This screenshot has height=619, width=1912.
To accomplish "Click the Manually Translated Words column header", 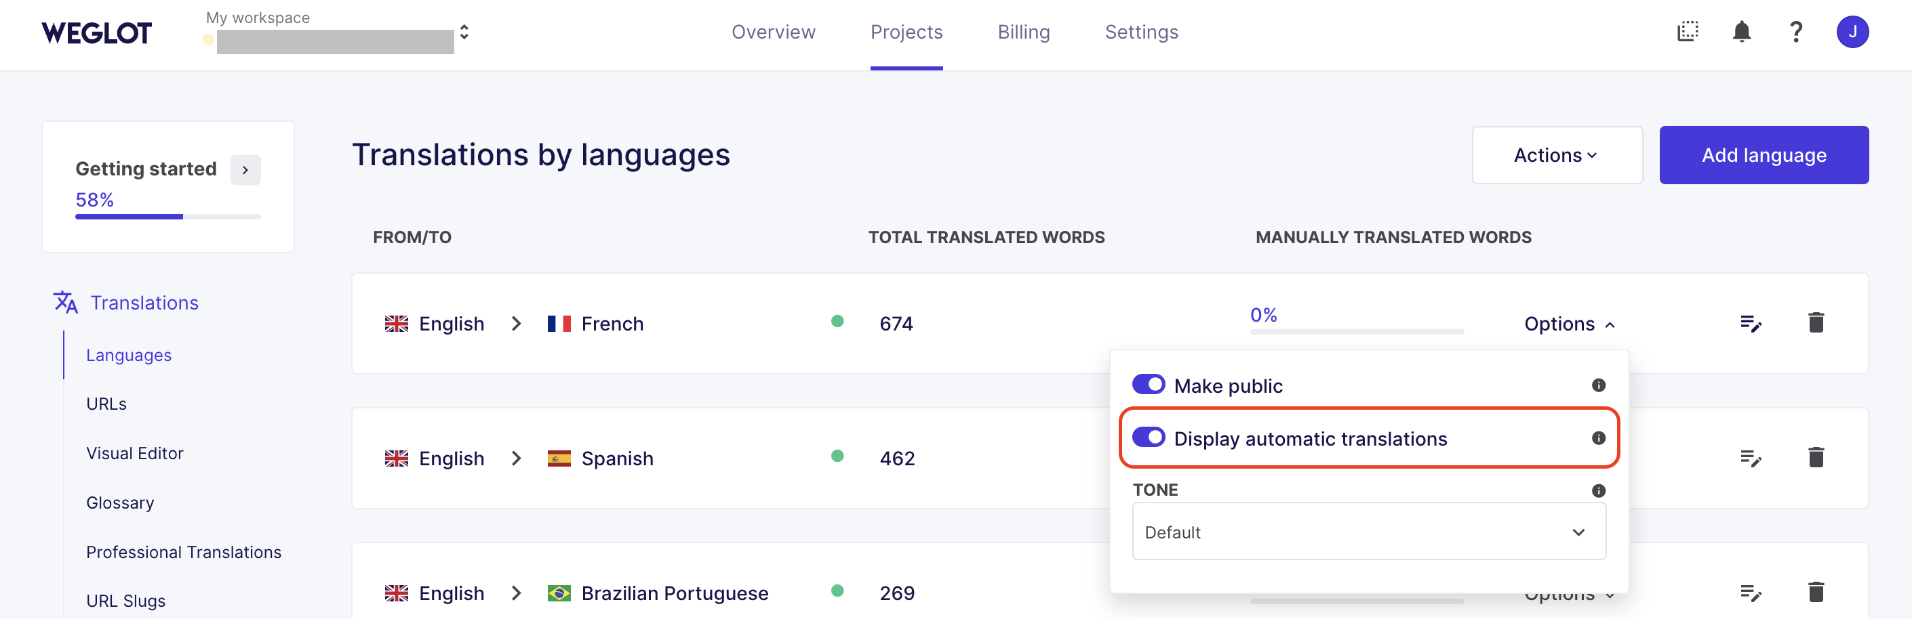I will point(1393,237).
